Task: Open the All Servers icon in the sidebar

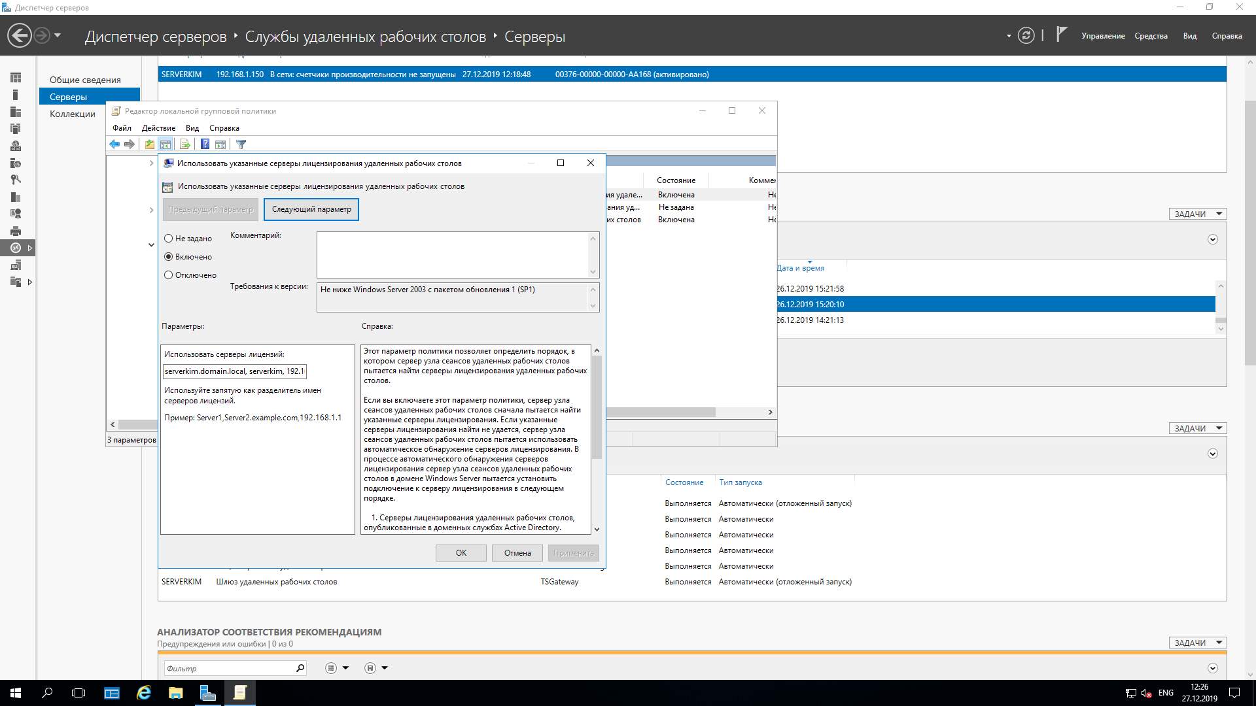Action: tap(16, 112)
